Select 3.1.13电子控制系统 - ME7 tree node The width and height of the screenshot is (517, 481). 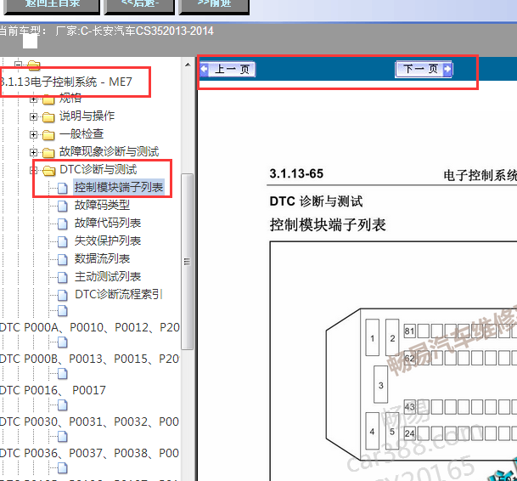(66, 82)
